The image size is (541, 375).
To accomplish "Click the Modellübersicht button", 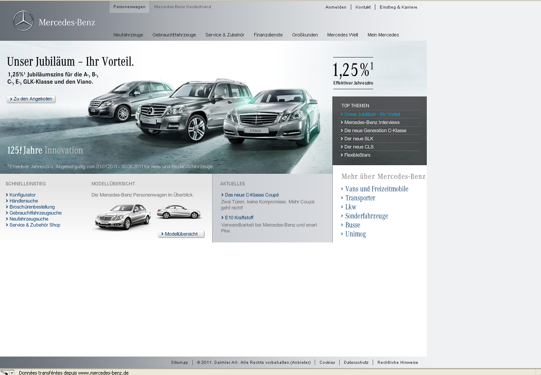I will tap(181, 234).
